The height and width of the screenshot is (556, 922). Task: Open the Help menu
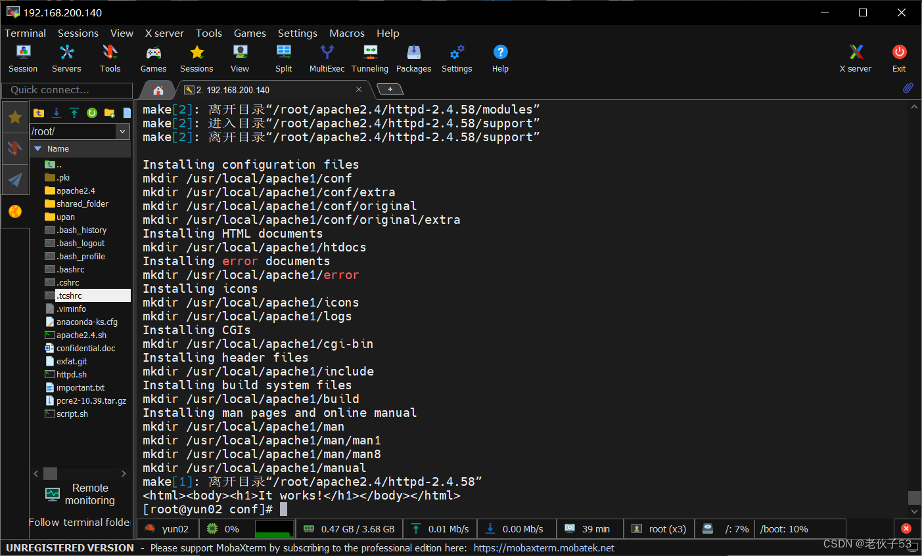click(388, 33)
